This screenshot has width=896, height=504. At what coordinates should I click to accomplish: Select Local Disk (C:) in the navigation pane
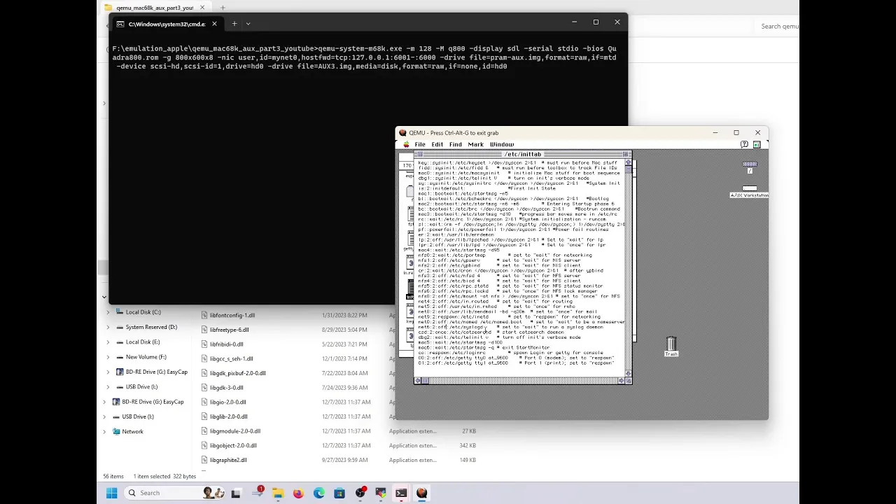click(143, 312)
